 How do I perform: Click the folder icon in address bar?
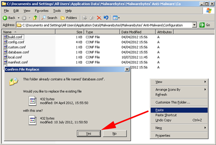click(19, 25)
